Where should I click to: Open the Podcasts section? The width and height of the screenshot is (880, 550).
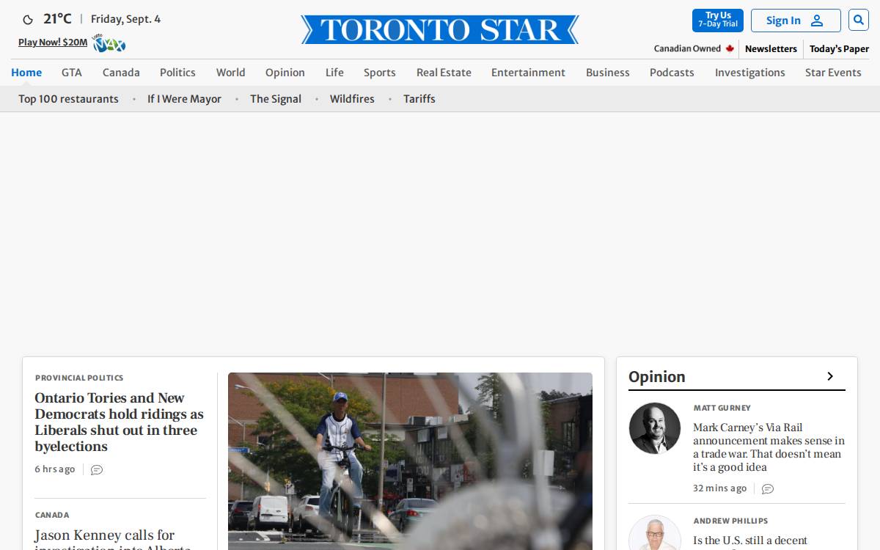pyautogui.click(x=672, y=73)
